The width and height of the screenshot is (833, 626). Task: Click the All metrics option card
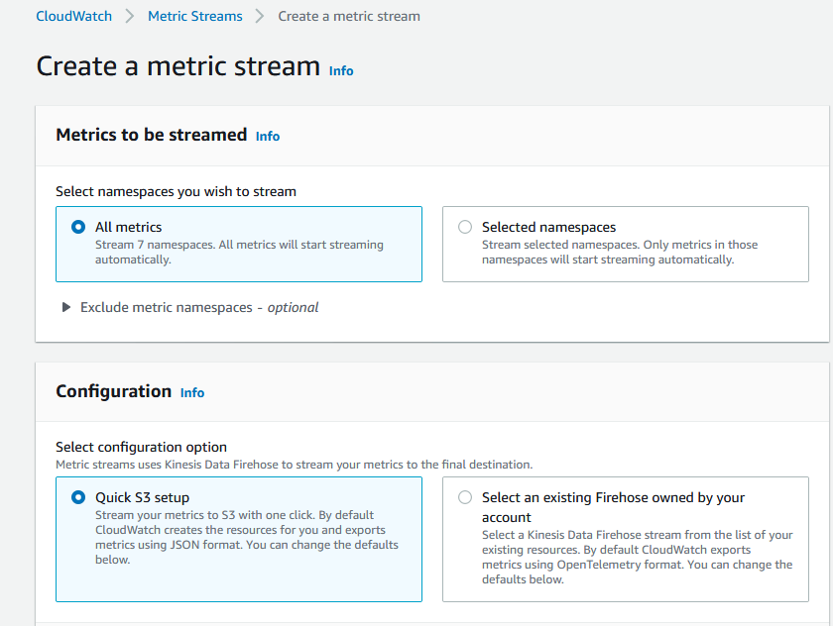[x=238, y=244]
